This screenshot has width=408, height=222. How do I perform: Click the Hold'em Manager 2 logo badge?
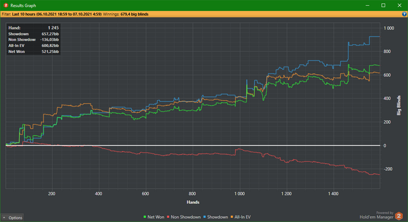pyautogui.click(x=399, y=216)
